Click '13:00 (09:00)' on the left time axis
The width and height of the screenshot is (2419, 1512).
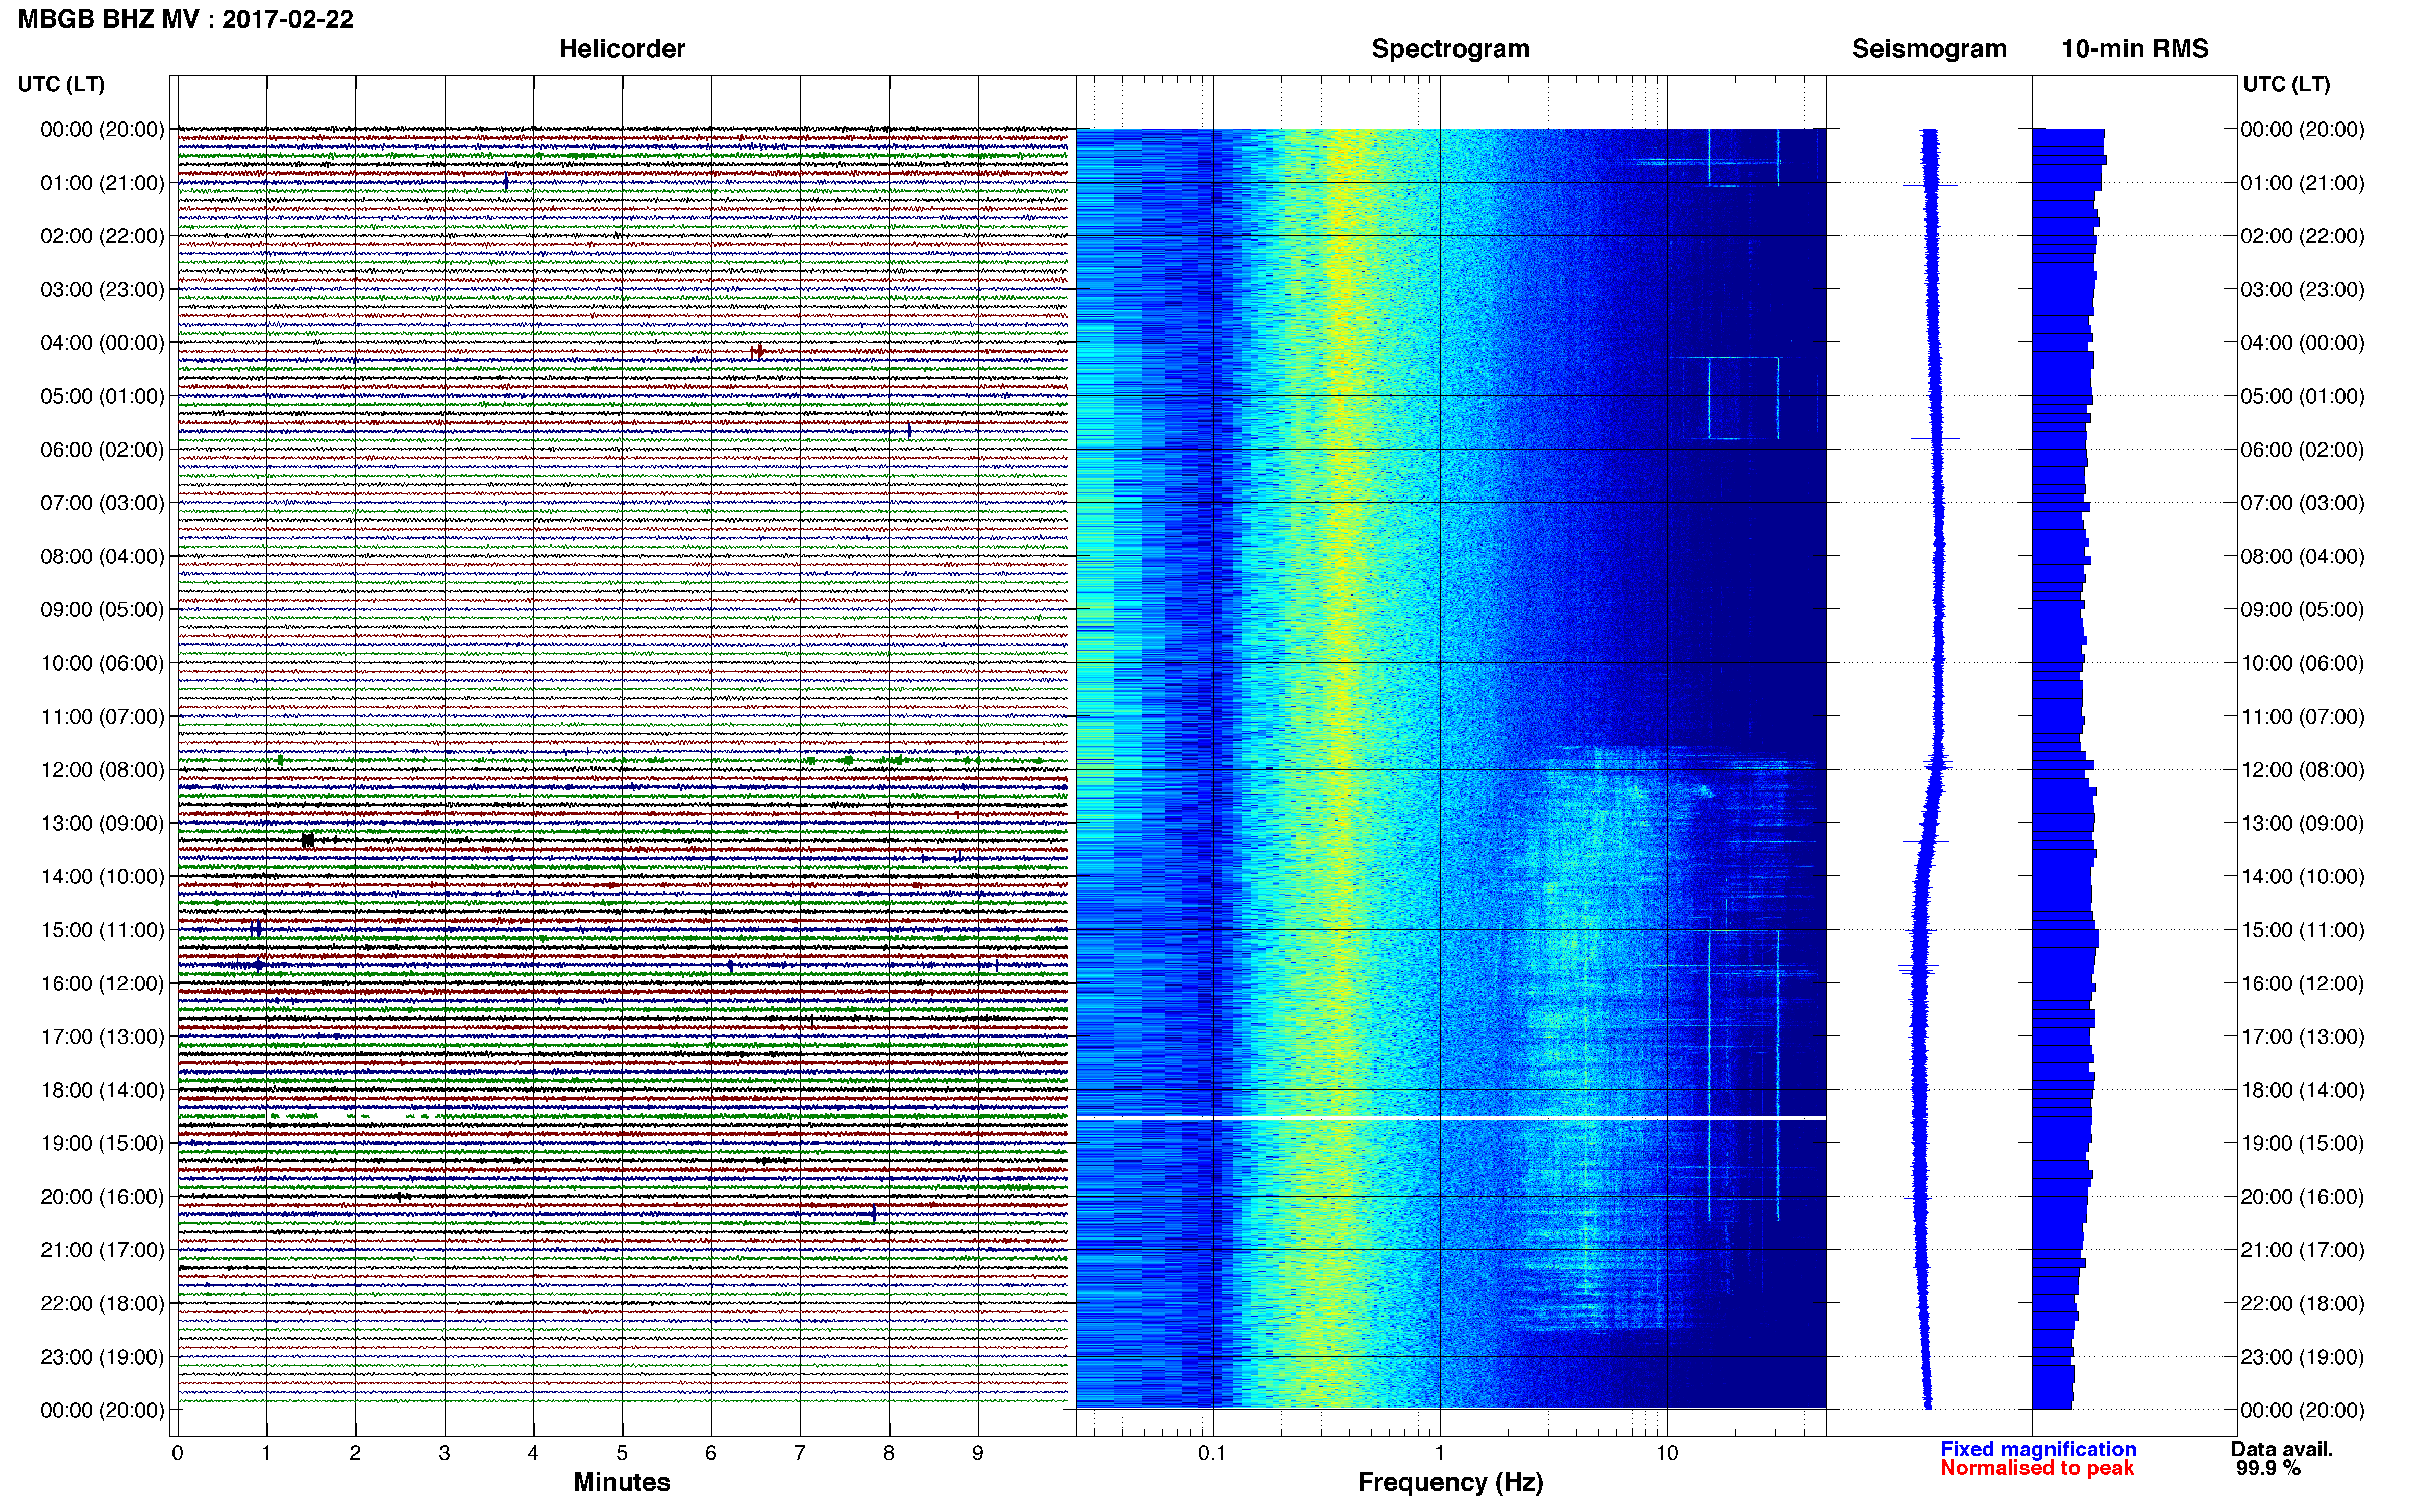[x=102, y=823]
